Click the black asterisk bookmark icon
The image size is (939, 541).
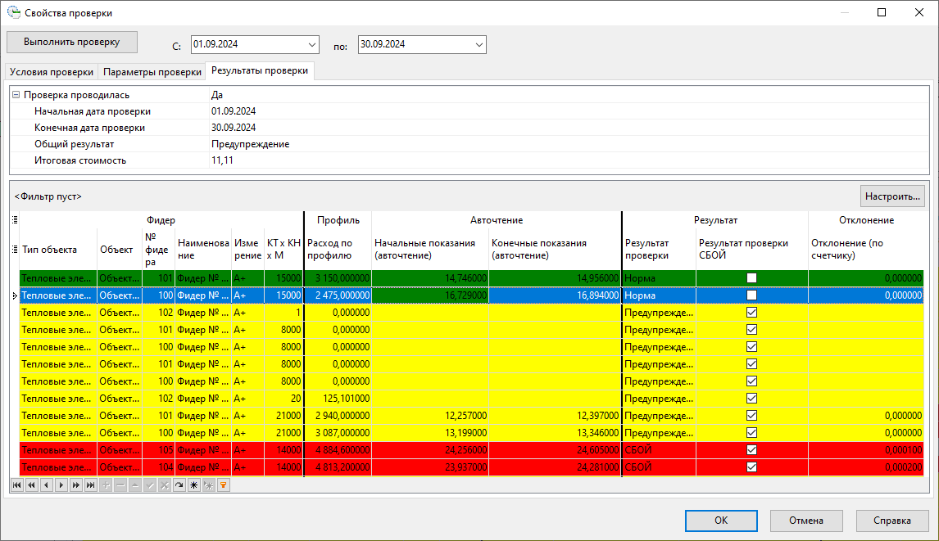click(193, 485)
